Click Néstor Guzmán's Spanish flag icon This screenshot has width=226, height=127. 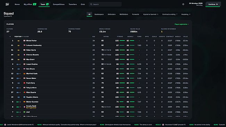point(24,102)
